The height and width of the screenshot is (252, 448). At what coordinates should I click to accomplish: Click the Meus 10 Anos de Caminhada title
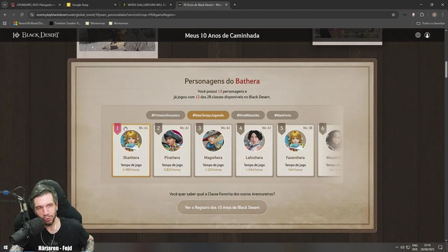(222, 35)
